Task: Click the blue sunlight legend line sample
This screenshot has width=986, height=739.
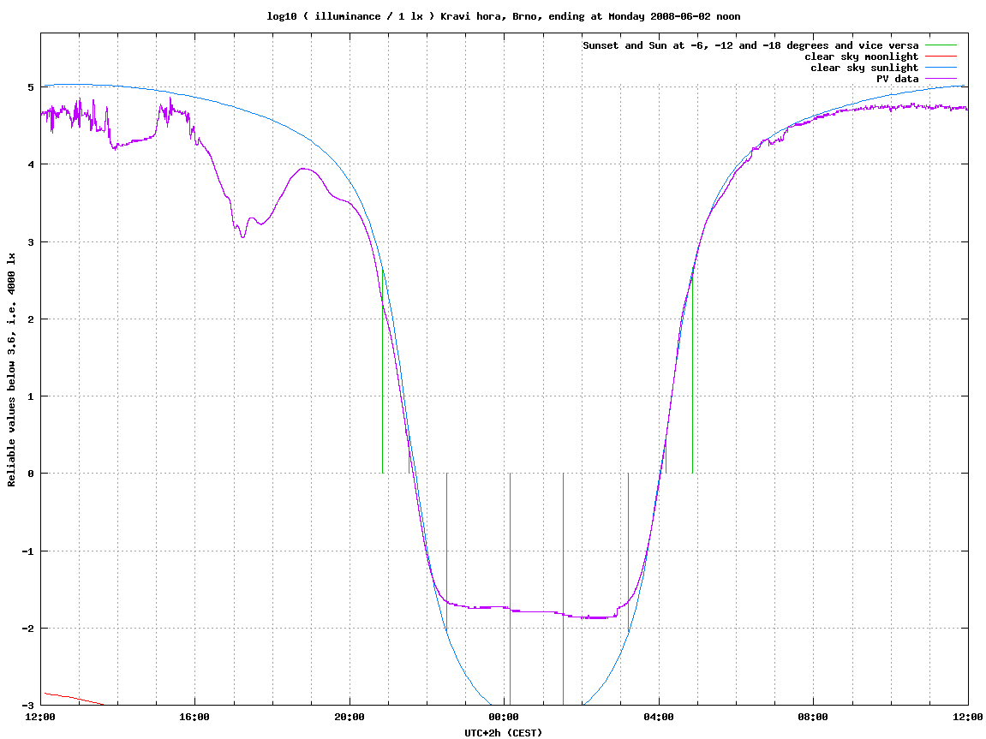Action: [940, 68]
